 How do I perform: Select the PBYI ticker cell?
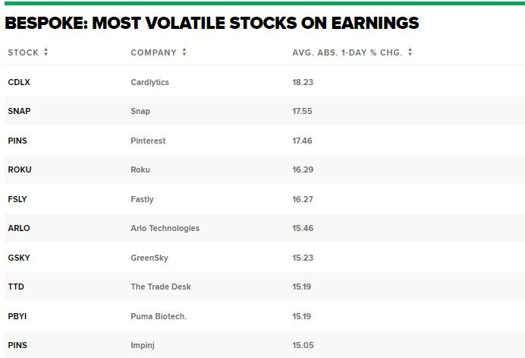coord(17,316)
